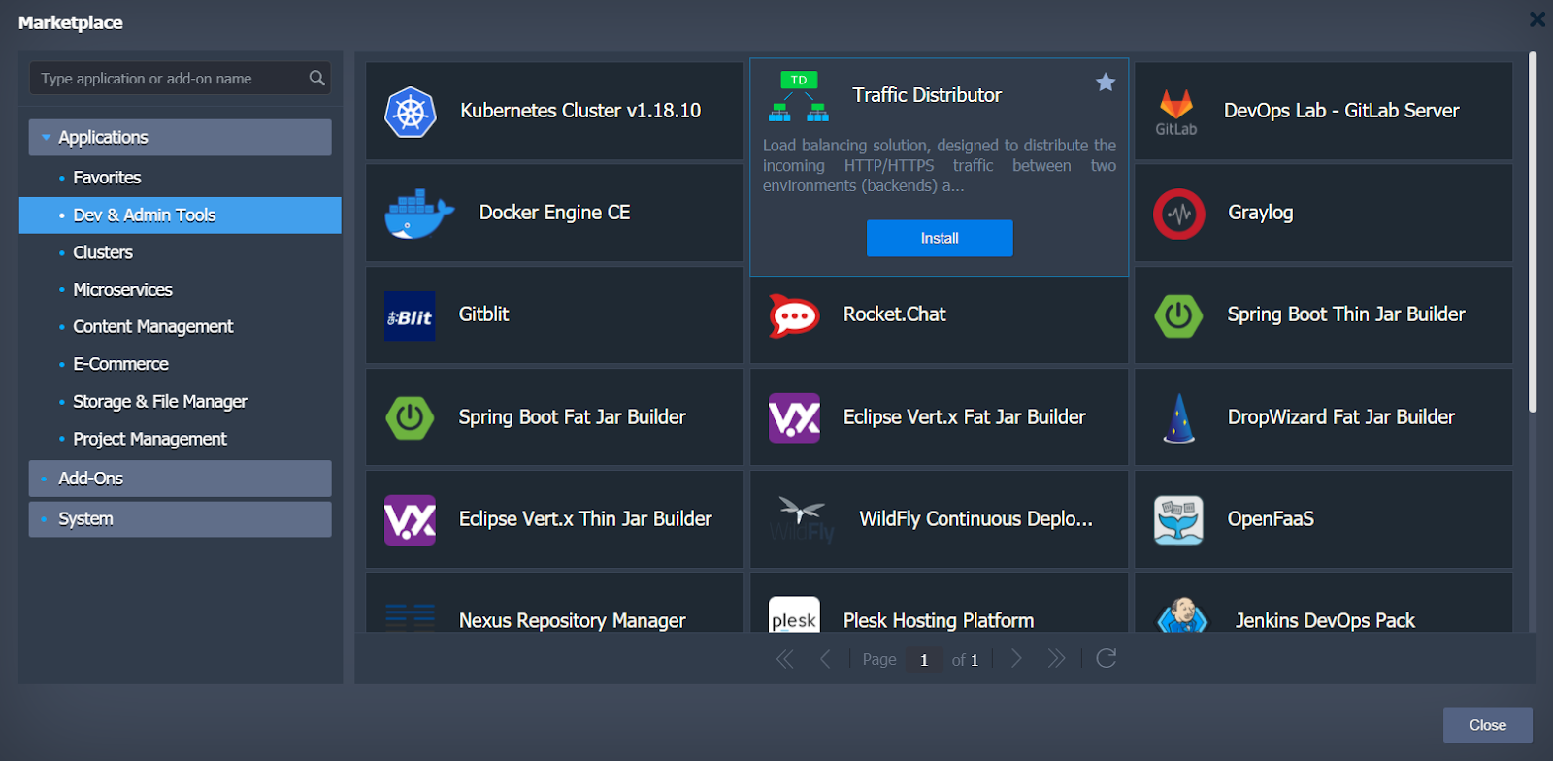The width and height of the screenshot is (1553, 761).
Task: Click the marketplace list vertical scrollbar
Action: coord(1533,233)
